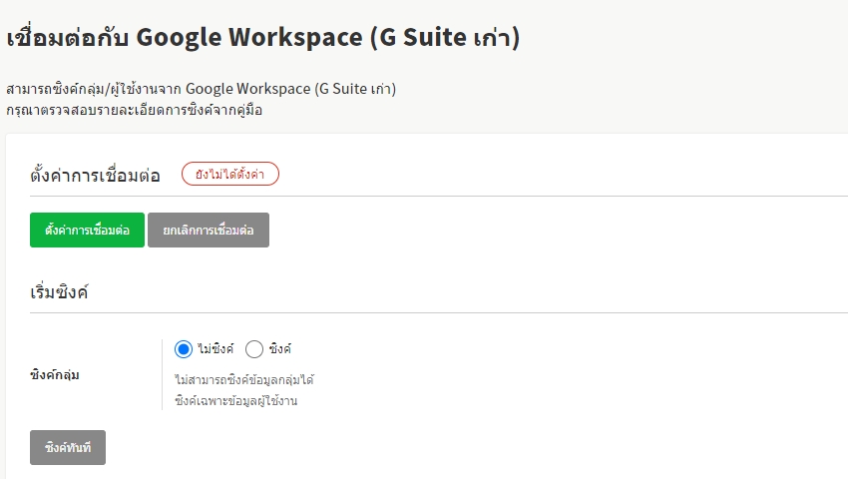Click the hint ซิงค์เฉพาะข้อมูลผู้ใช้งาน
Image resolution: width=848 pixels, height=479 pixels.
tap(235, 401)
